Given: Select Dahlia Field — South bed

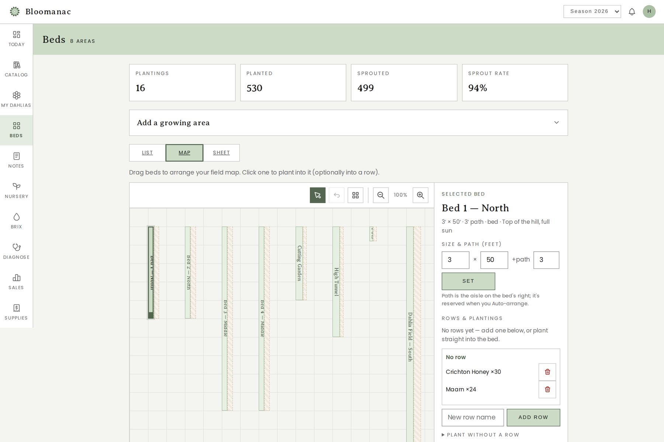Looking at the screenshot, I should click(x=410, y=334).
